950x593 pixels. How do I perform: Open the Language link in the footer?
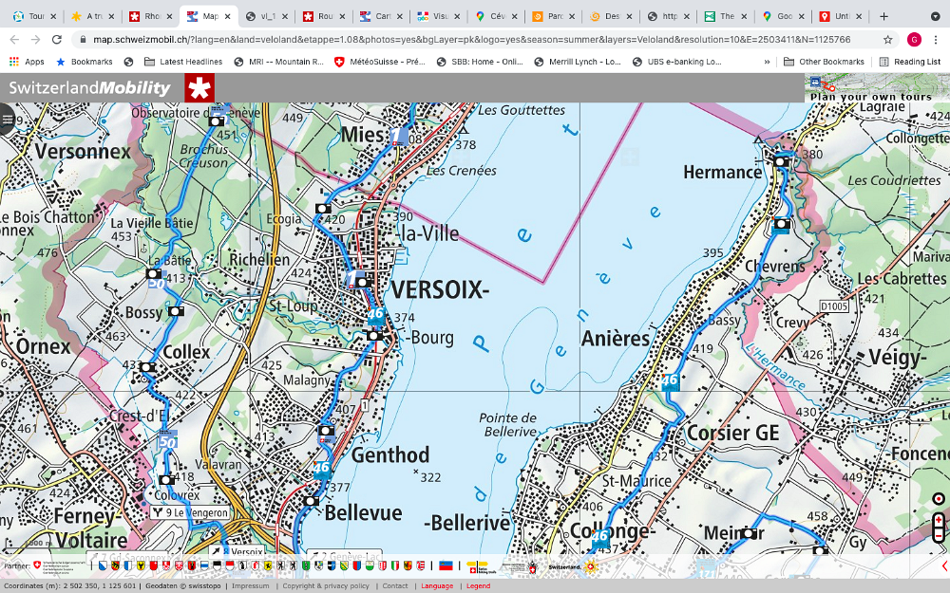pos(437,586)
